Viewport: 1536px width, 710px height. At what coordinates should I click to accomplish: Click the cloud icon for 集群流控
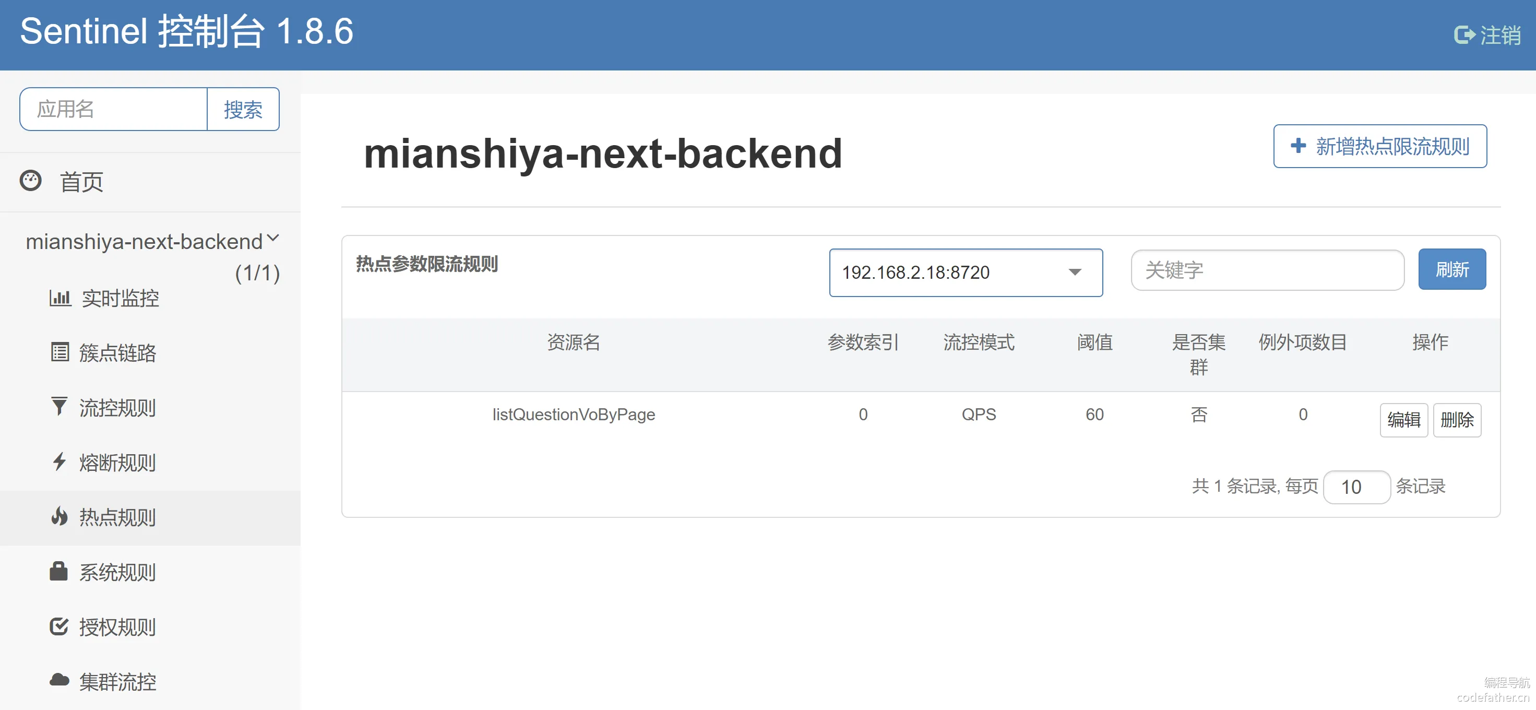click(59, 680)
